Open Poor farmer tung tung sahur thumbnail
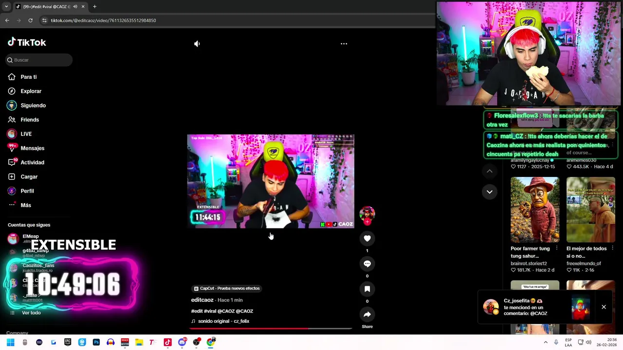Image resolution: width=623 pixels, height=350 pixels. tap(535, 210)
